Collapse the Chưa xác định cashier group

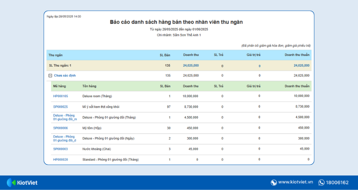point(50,76)
